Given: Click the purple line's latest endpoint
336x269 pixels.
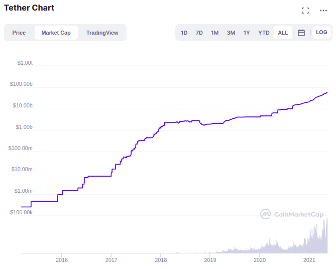Looking at the screenshot, I should 327,92.
